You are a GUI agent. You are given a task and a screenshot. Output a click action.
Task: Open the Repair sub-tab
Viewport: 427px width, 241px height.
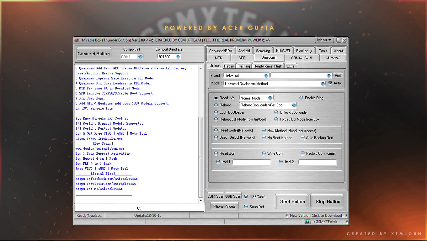click(x=229, y=66)
